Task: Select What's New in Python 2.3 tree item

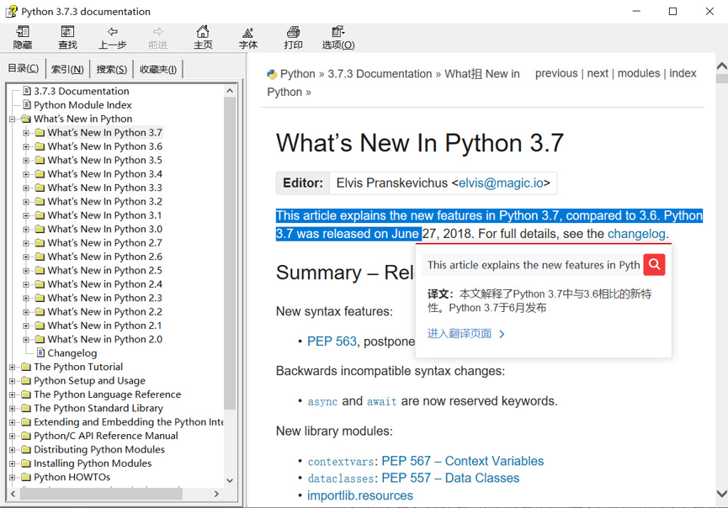Action: 105,298
